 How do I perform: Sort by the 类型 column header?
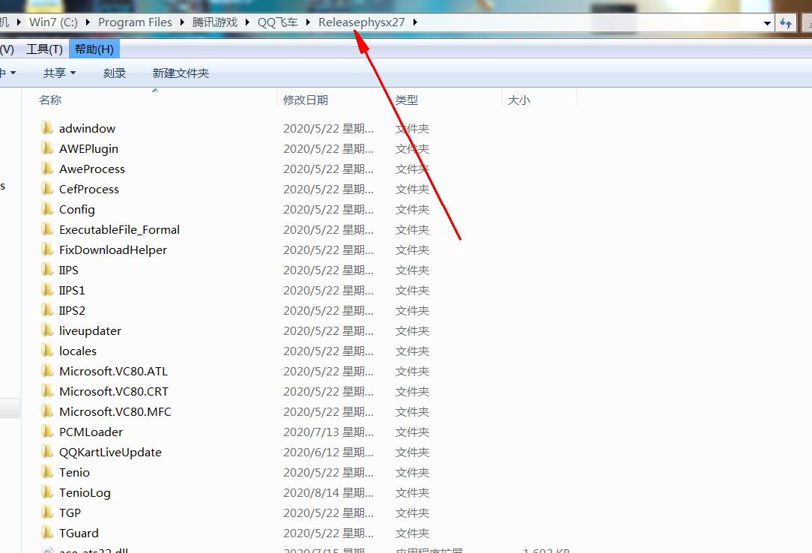407,100
